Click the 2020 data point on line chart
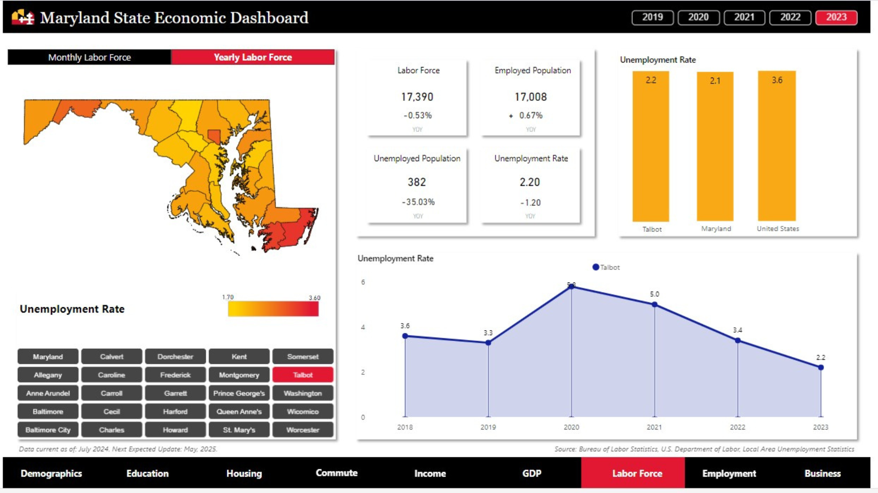 [x=571, y=286]
